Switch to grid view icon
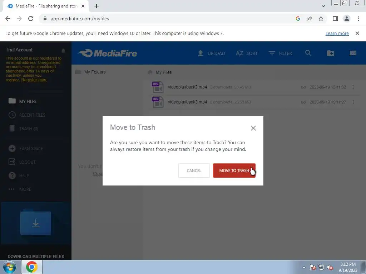Viewport: 366px width, 274px height. [353, 53]
